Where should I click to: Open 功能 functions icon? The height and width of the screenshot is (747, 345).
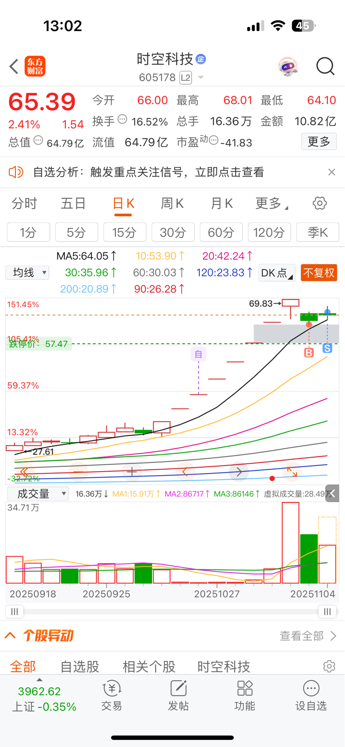[245, 695]
